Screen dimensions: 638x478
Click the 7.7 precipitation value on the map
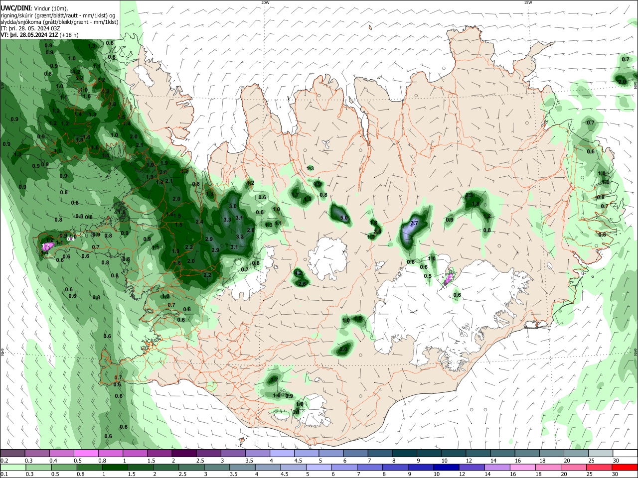(414, 224)
